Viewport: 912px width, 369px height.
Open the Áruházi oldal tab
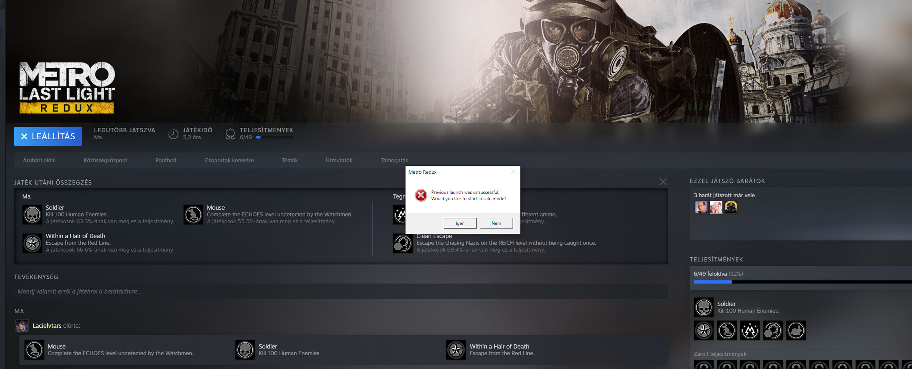click(39, 160)
